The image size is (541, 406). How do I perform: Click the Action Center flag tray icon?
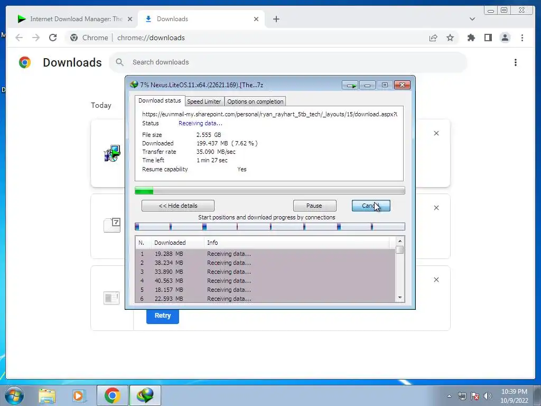[475, 395]
